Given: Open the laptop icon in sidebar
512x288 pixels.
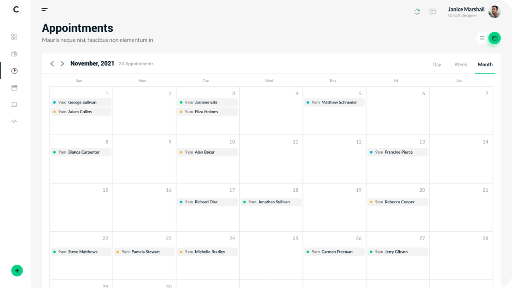Looking at the screenshot, I should coord(14,104).
